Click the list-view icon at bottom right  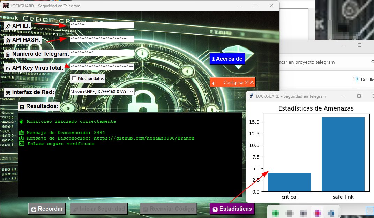tap(369, 211)
